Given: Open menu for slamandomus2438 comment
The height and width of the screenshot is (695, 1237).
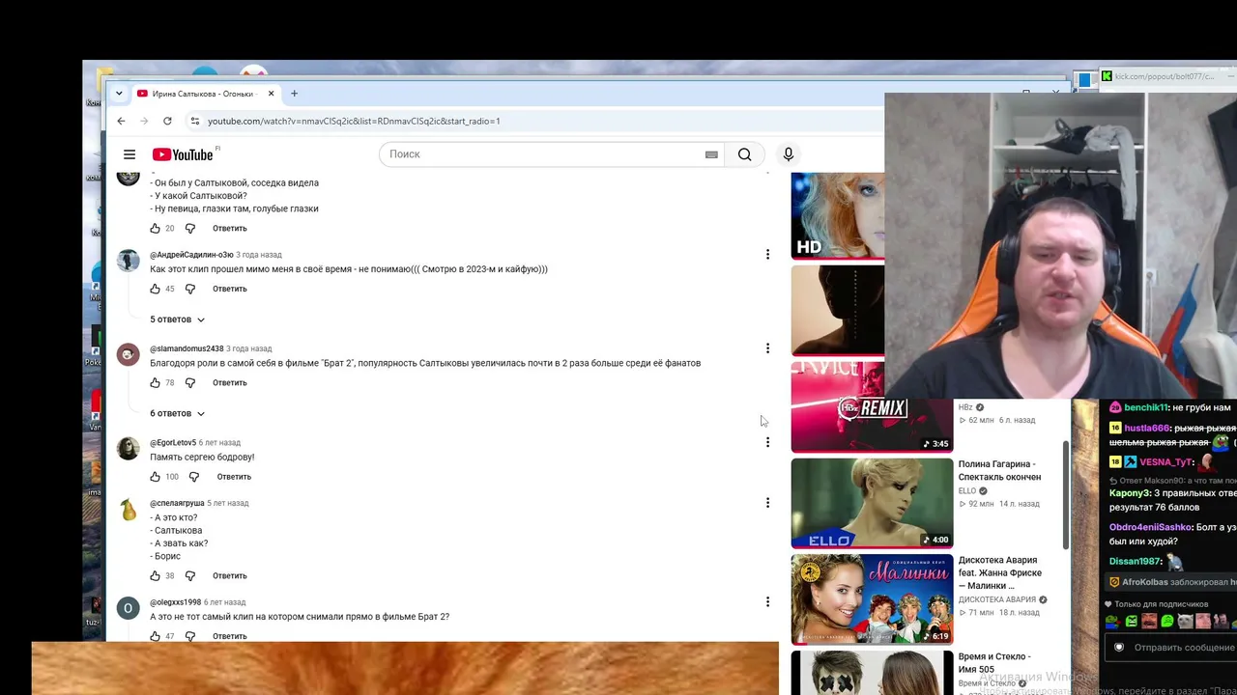Looking at the screenshot, I should pos(767,348).
